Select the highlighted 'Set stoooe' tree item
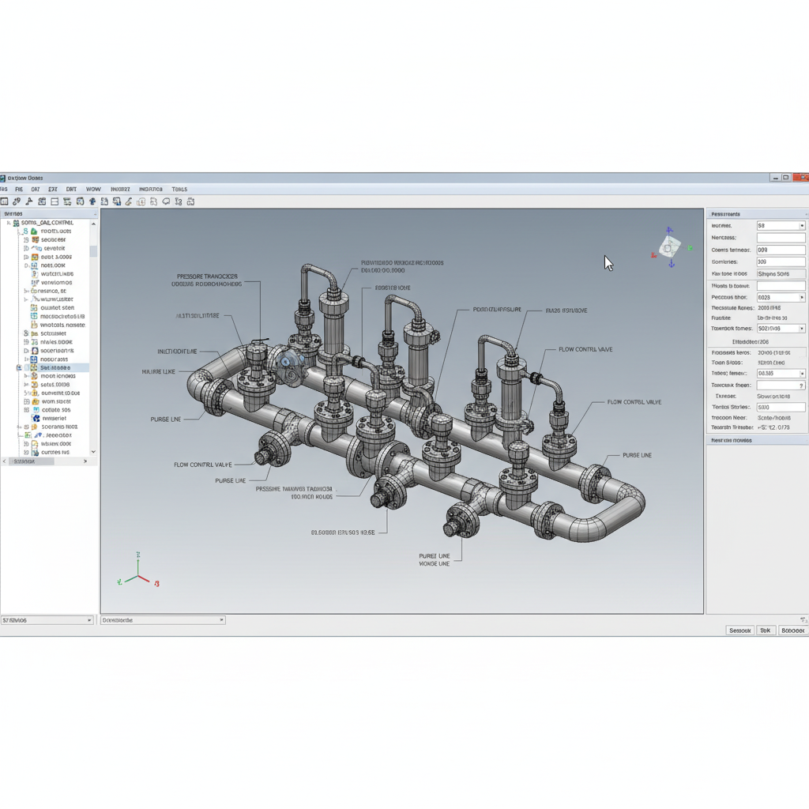The image size is (809, 809). point(55,367)
